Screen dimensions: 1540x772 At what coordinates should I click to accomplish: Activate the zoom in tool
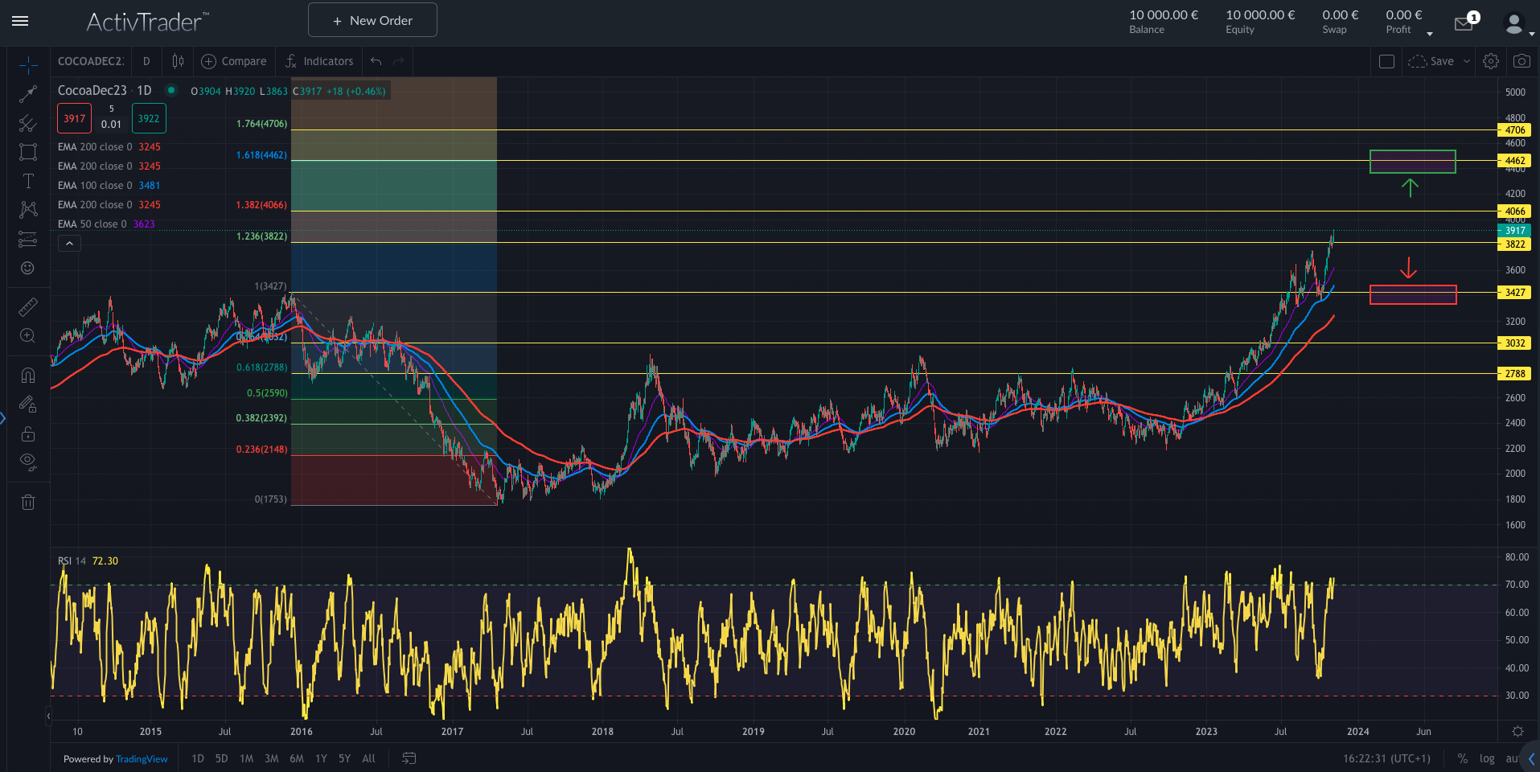click(x=28, y=336)
